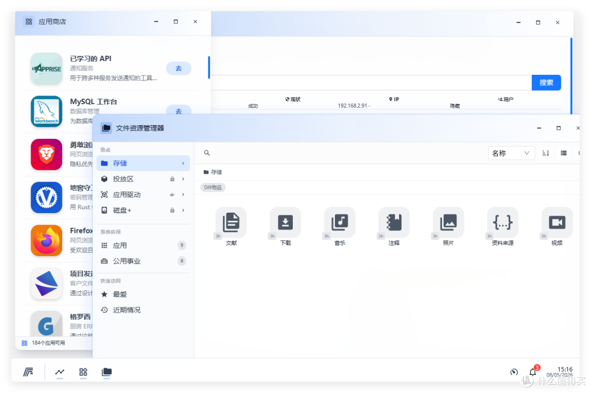
Task: Open 最爱 favorites in quick access
Action: (143, 295)
